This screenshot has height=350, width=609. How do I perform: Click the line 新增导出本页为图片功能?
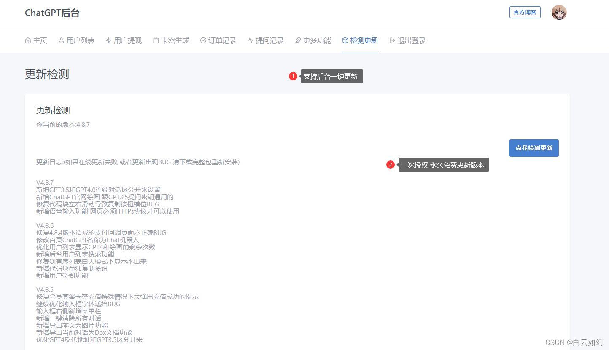pos(72,326)
